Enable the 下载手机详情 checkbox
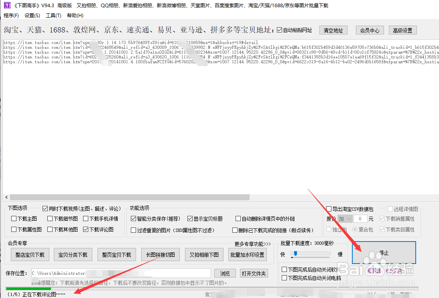The height and width of the screenshot is (298, 439). 85,219
